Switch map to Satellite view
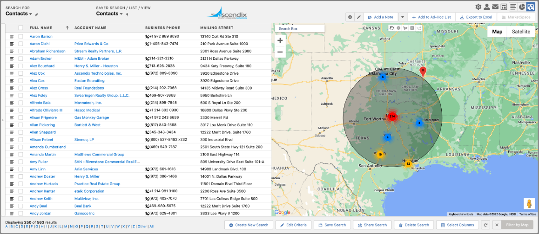The height and width of the screenshot is (234, 539). pyautogui.click(x=521, y=32)
